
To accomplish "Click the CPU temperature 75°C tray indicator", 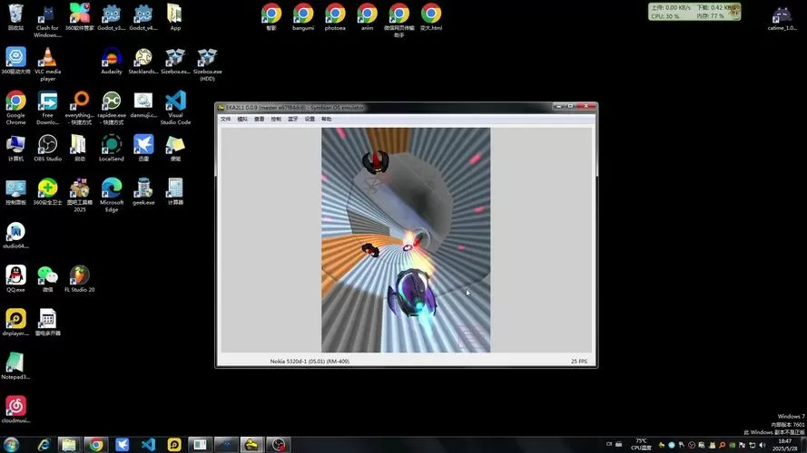I will click(641, 444).
